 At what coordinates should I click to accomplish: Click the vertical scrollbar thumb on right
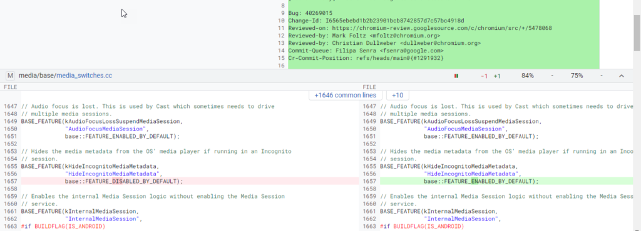point(637,34)
